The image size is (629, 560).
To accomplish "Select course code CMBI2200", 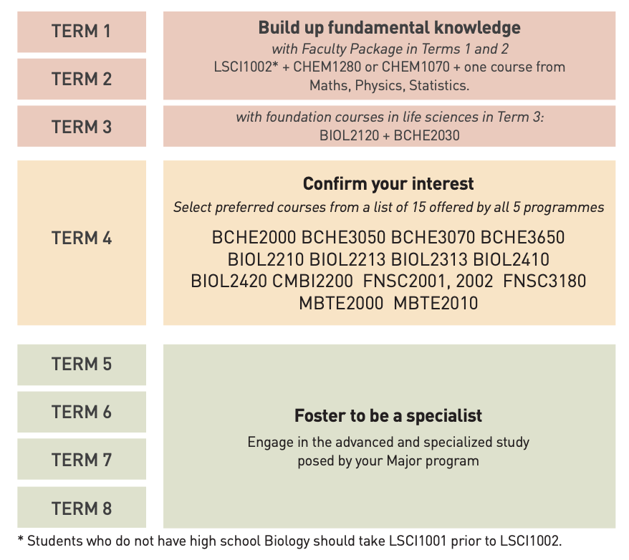I will 312,281.
